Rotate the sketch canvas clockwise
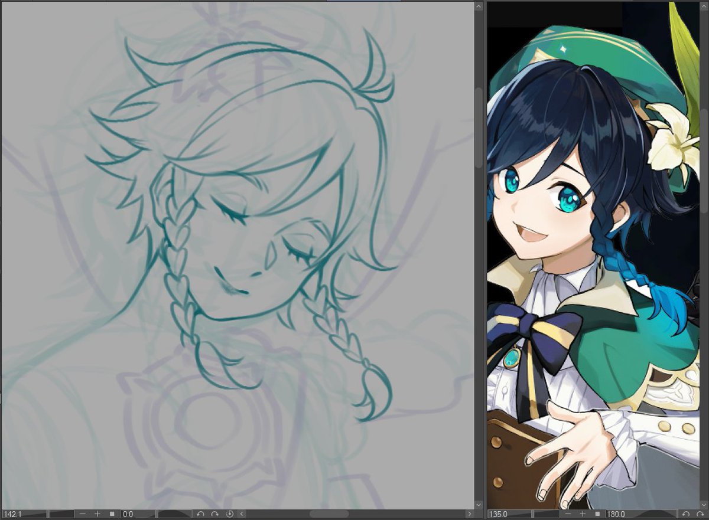This screenshot has height=520, width=709. pos(215,514)
